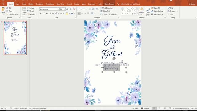Justify the text in Paragraph group
The width and height of the screenshot is (197, 111).
coord(88,13)
